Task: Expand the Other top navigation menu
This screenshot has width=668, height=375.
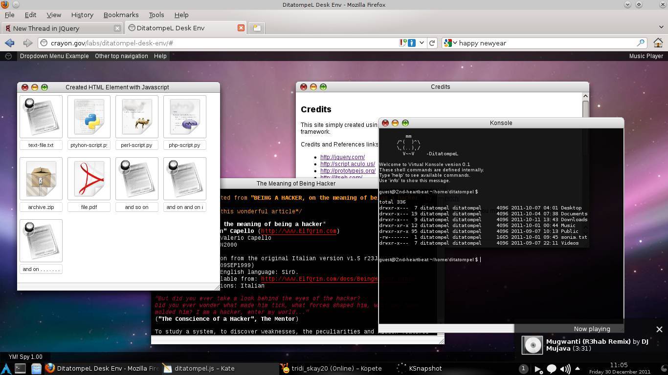Action: pyautogui.click(x=121, y=56)
